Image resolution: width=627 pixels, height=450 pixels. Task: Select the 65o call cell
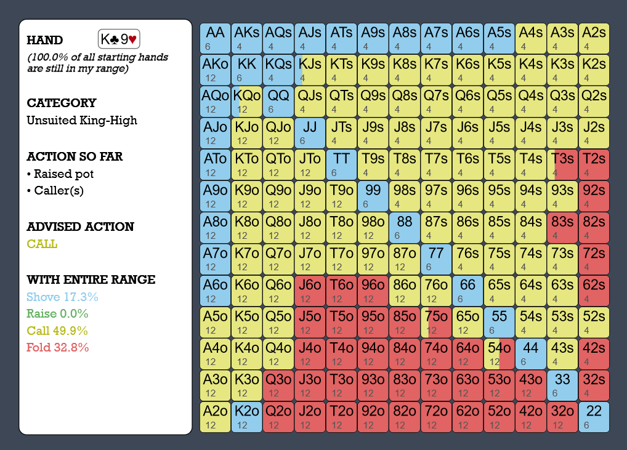pos(468,323)
